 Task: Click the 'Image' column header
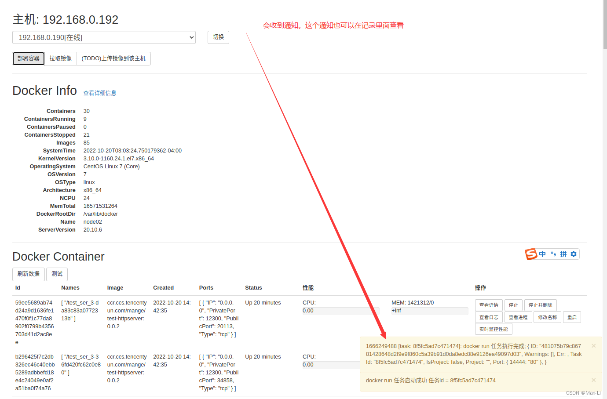click(x=115, y=288)
